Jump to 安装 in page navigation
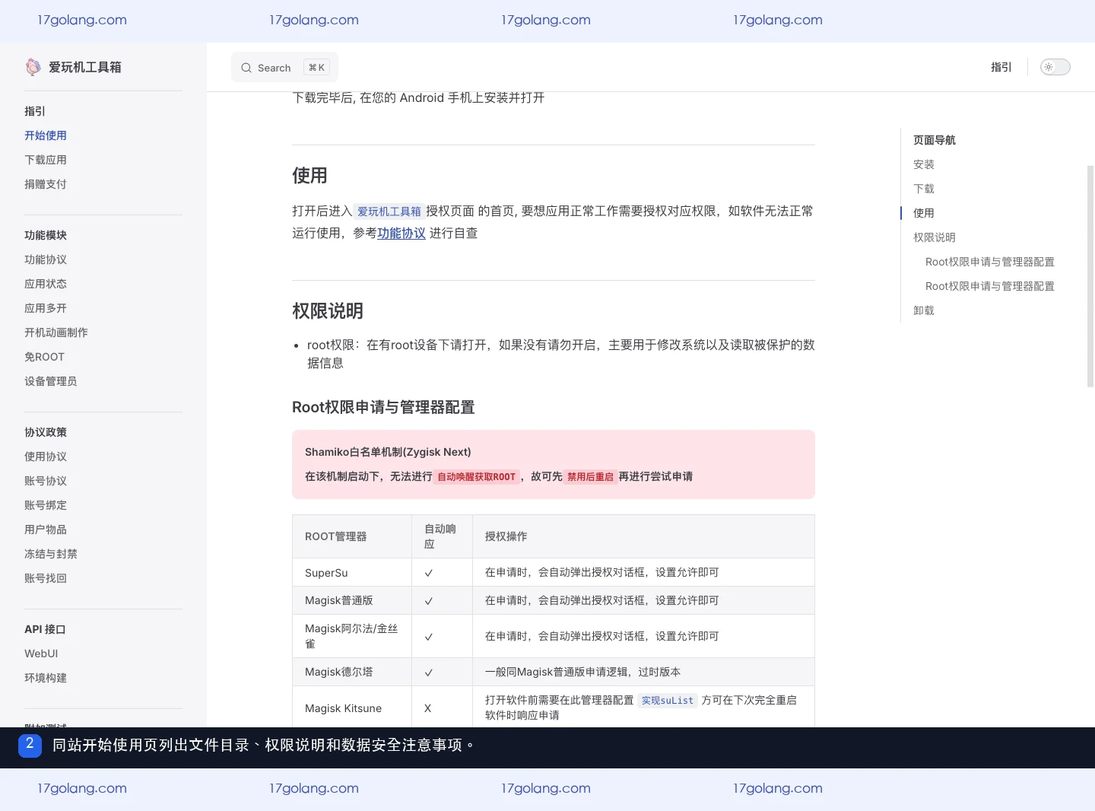This screenshot has height=811, width=1095. click(x=924, y=164)
